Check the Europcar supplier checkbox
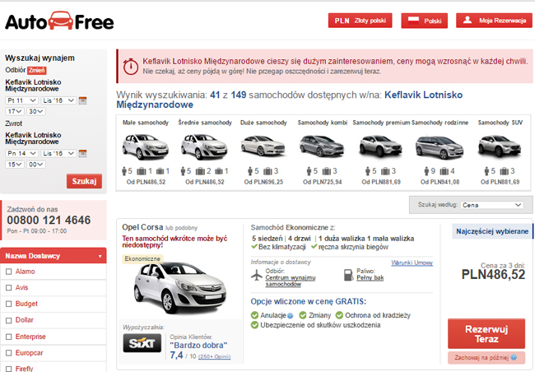Image resolution: width=535 pixels, height=372 pixels. 9,353
